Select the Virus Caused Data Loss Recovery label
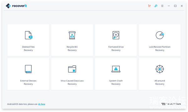 [x=72, y=82]
